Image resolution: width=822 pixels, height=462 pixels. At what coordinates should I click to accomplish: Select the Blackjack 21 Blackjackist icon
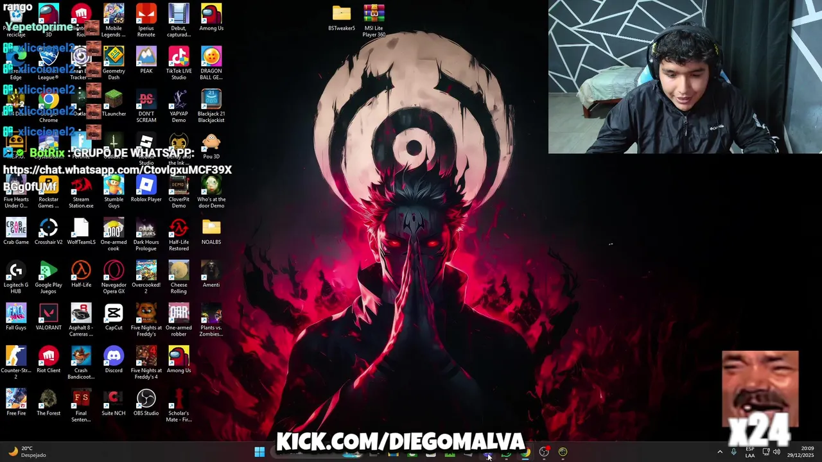tap(211, 106)
